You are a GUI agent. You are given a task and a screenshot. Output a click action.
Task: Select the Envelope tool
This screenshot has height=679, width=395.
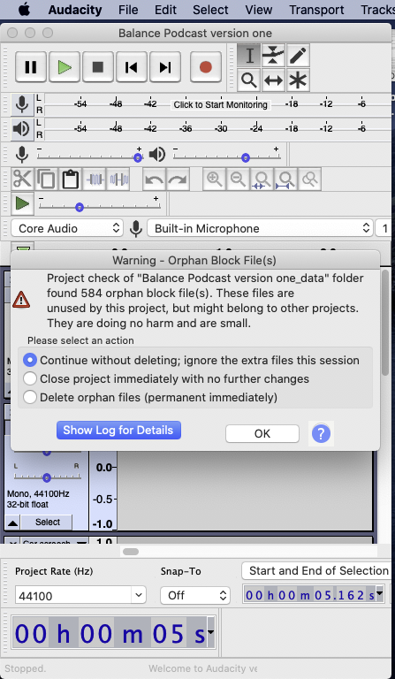273,55
